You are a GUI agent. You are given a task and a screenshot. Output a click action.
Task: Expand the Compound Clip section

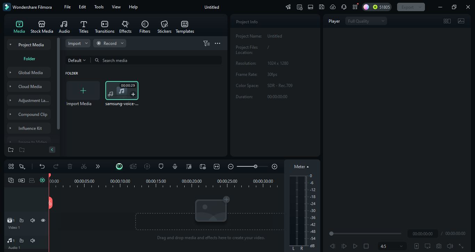tap(10, 114)
